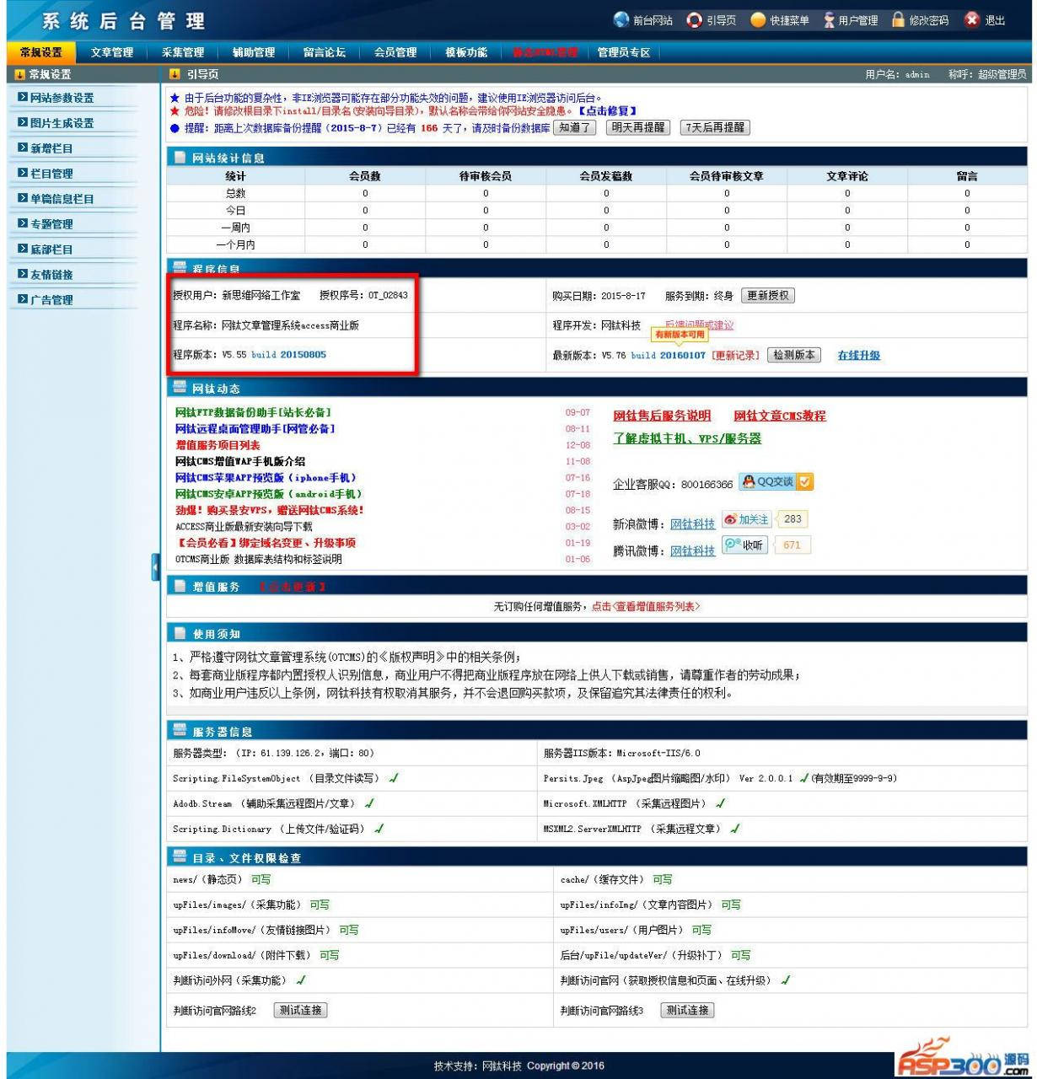Click the arrow icon beside 友情链接
This screenshot has width=1037, height=1079.
pyautogui.click(x=23, y=275)
